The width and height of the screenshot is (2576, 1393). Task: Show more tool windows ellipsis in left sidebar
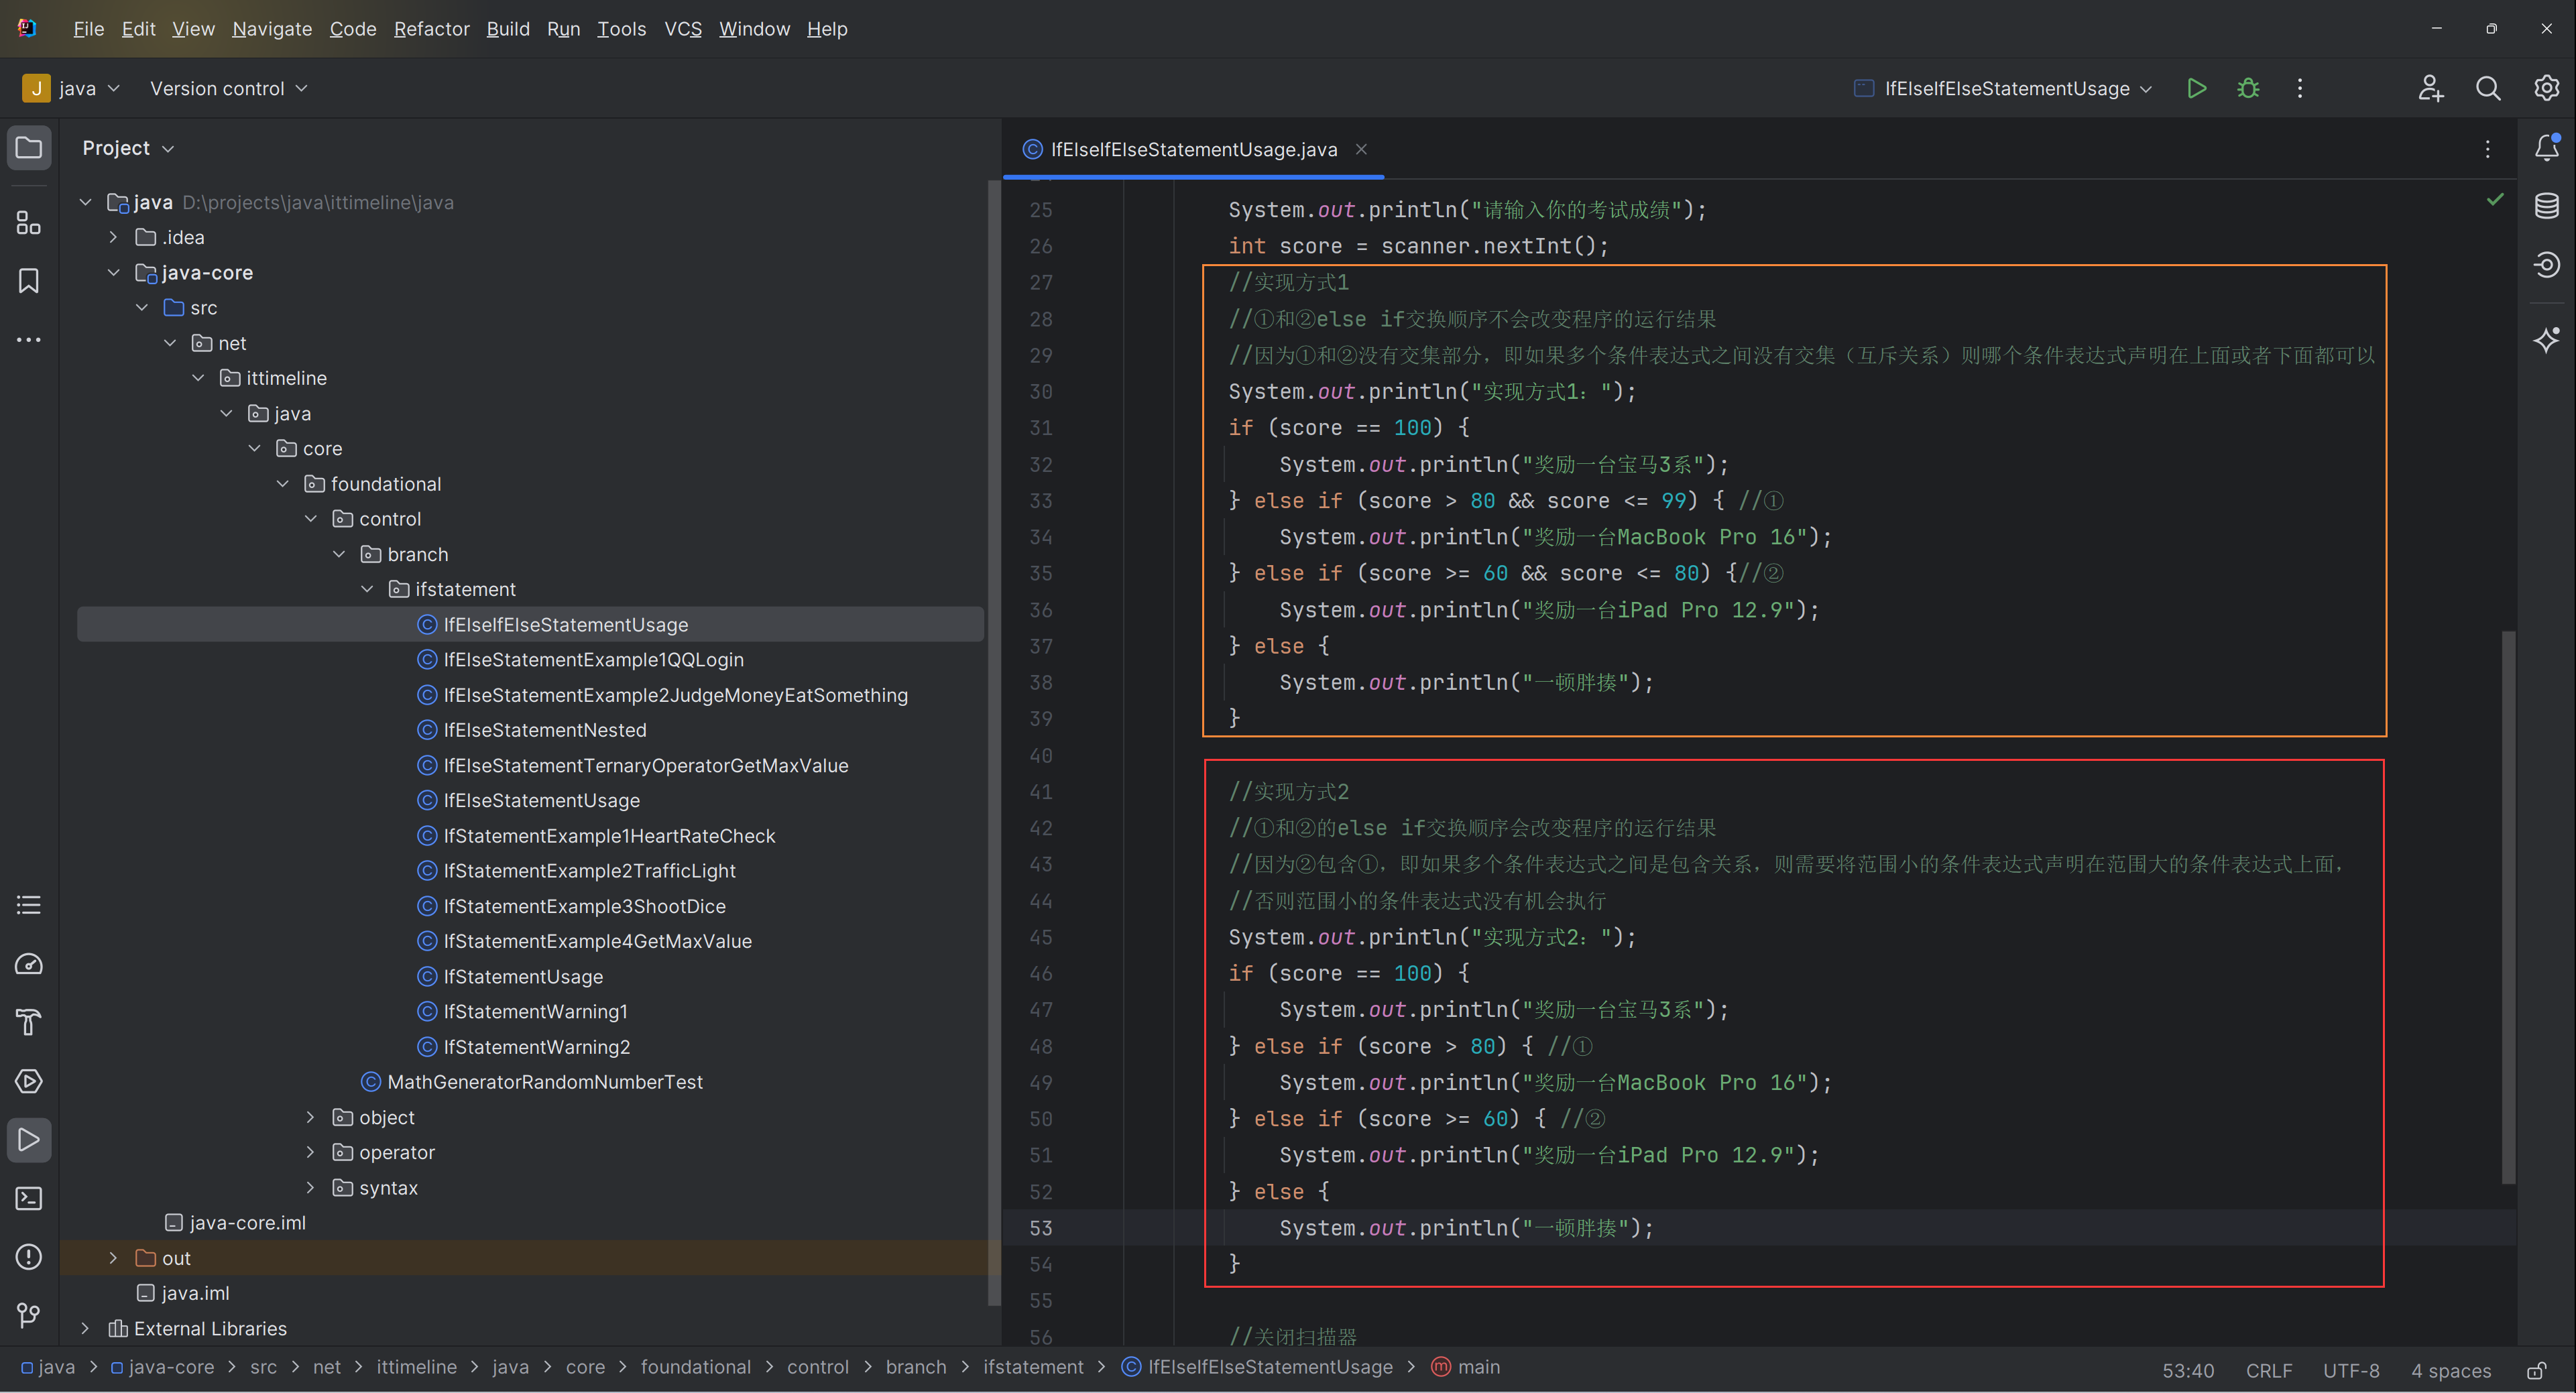[x=29, y=340]
